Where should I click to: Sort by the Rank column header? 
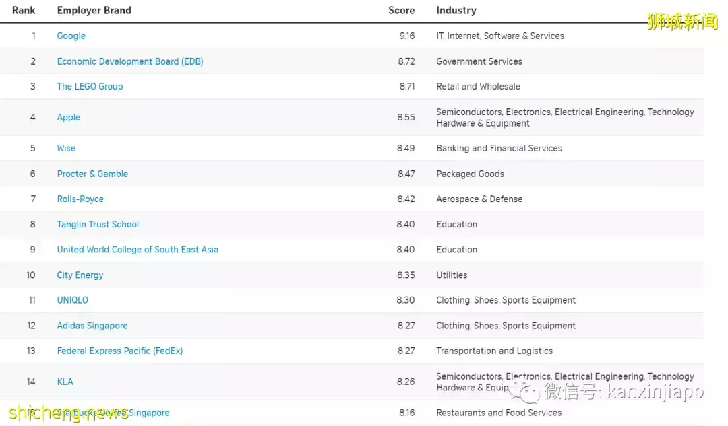[24, 11]
